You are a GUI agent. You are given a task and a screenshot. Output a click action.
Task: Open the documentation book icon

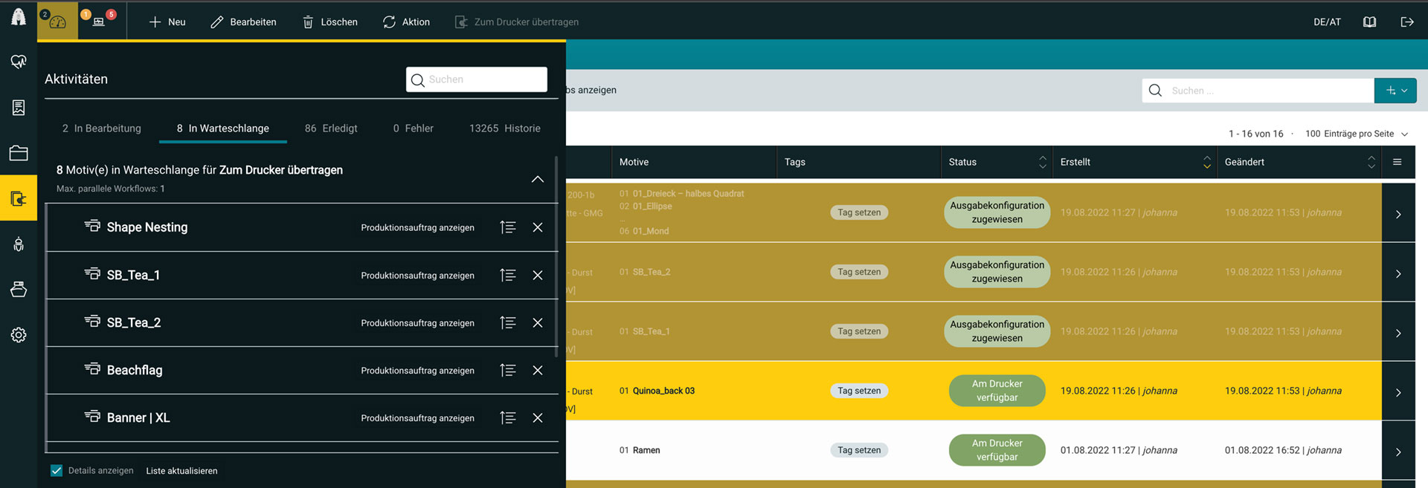tap(1369, 22)
